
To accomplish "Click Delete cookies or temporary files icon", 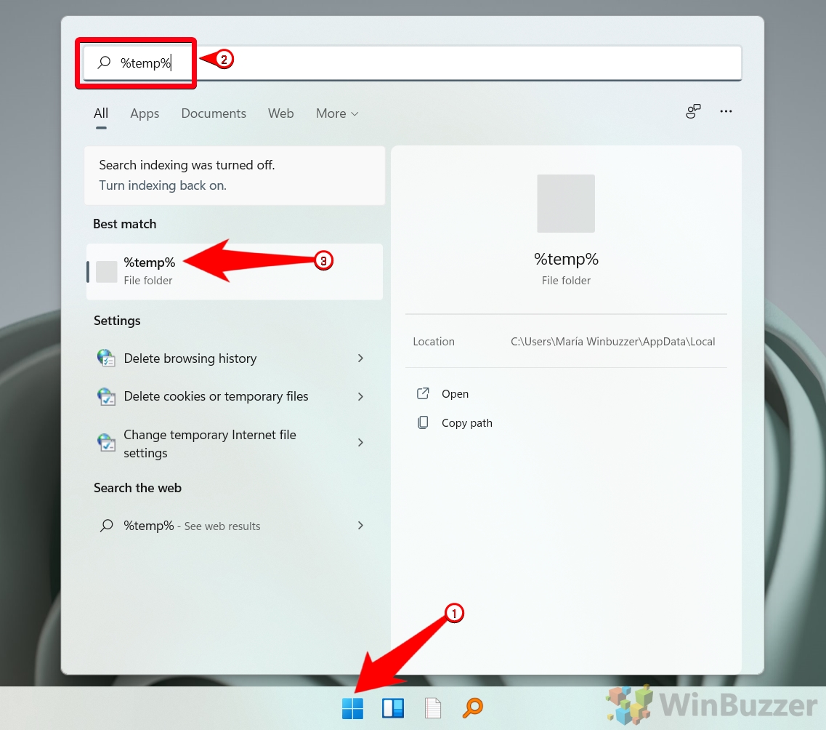I will [x=106, y=396].
